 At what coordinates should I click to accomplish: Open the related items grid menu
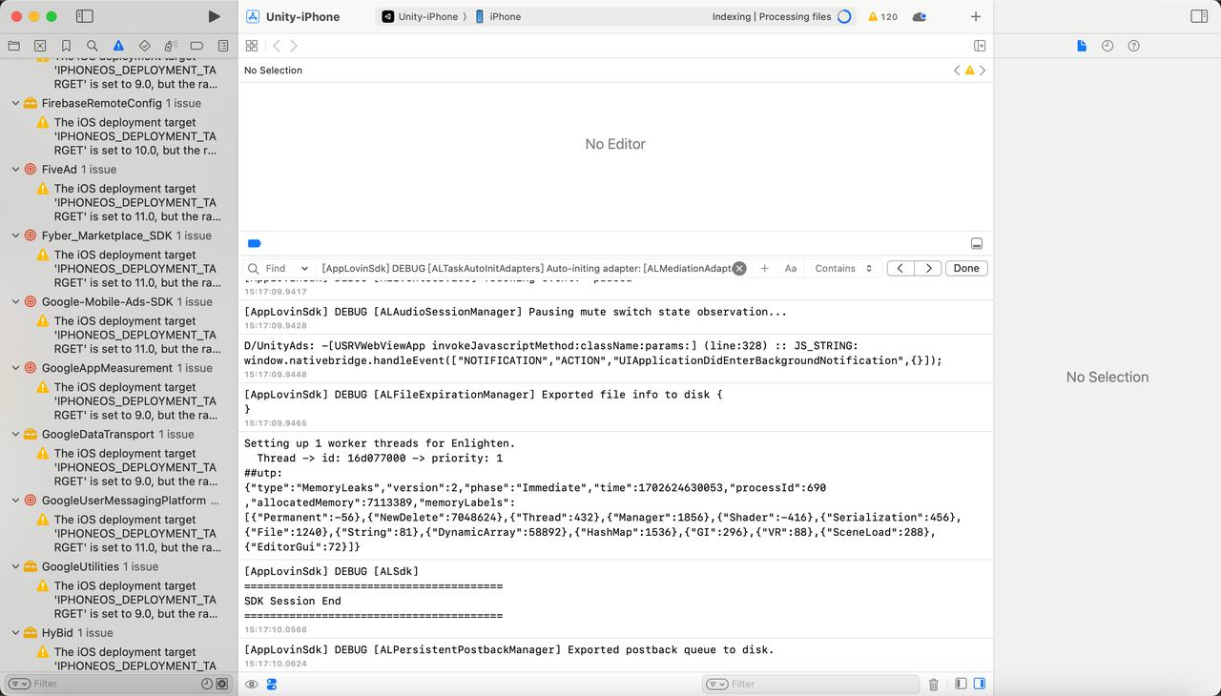click(252, 46)
